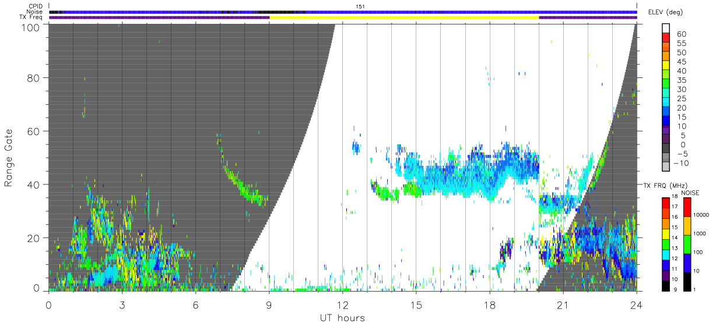716x330 pixels.
Task: Click the 'TX Freq' row label
Action: [x=32, y=17]
